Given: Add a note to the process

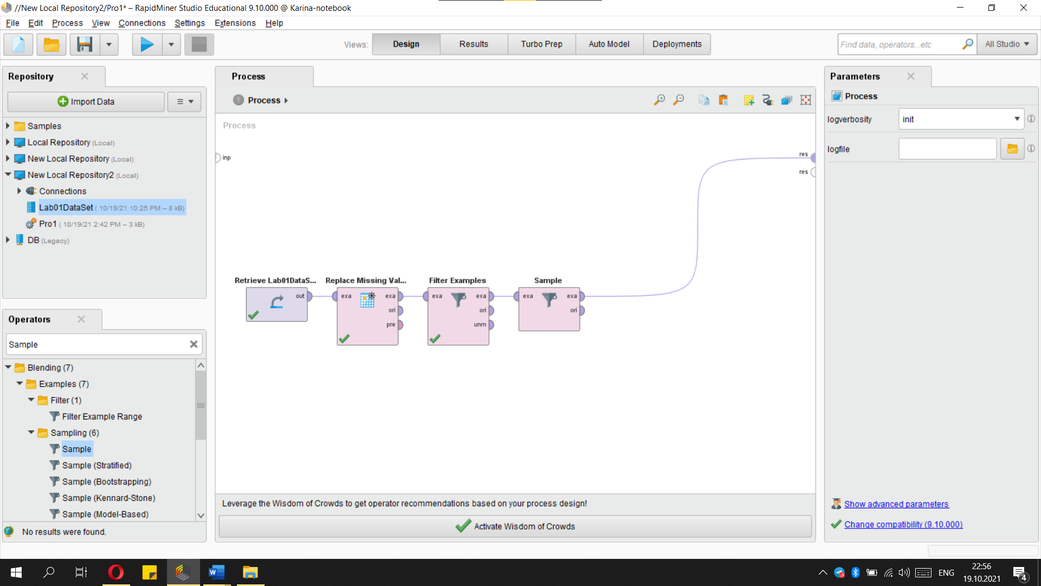Looking at the screenshot, I should point(749,100).
